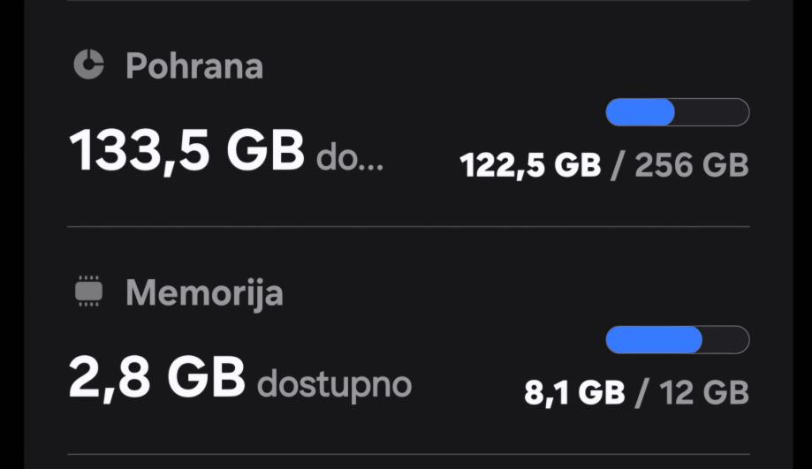Click the 122,5 GB used storage text

[x=530, y=165]
